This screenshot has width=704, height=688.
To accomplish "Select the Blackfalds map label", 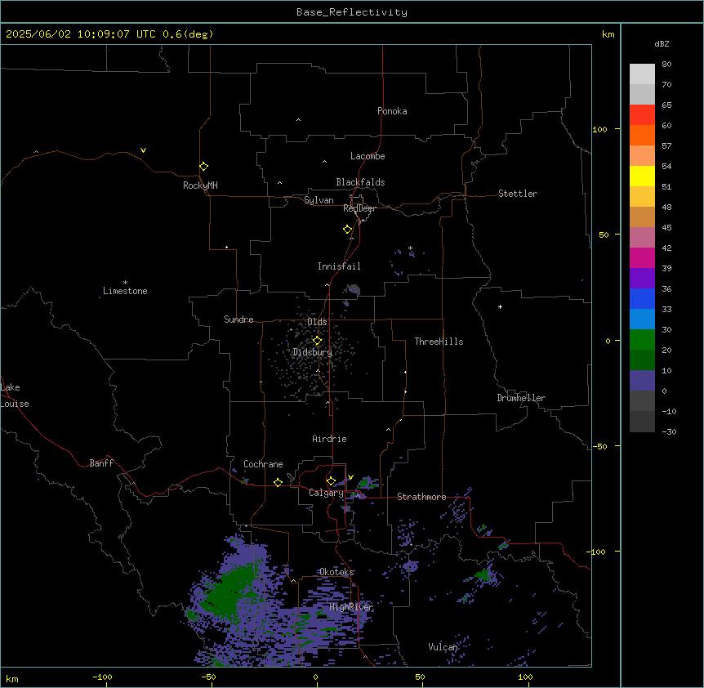I will tap(360, 182).
